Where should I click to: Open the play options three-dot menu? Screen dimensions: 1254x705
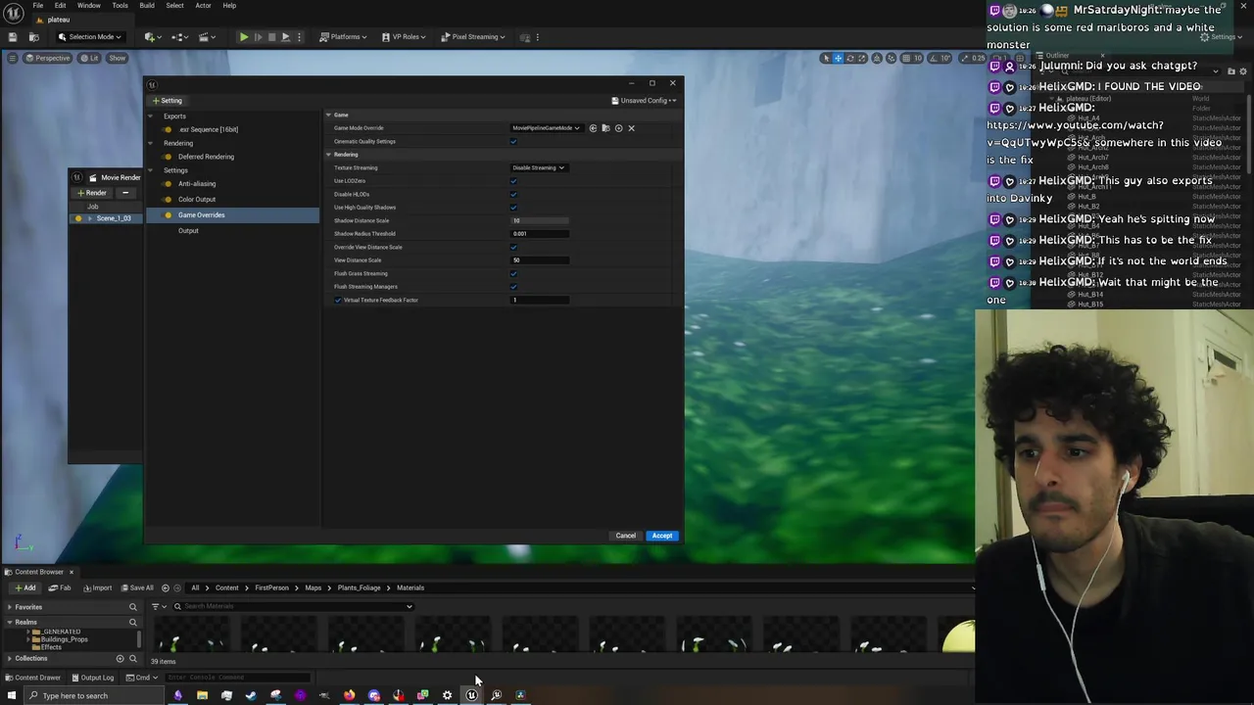299,37
